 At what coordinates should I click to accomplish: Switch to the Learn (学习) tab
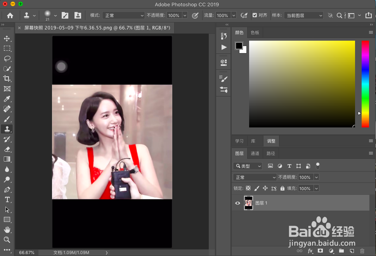tap(239, 141)
